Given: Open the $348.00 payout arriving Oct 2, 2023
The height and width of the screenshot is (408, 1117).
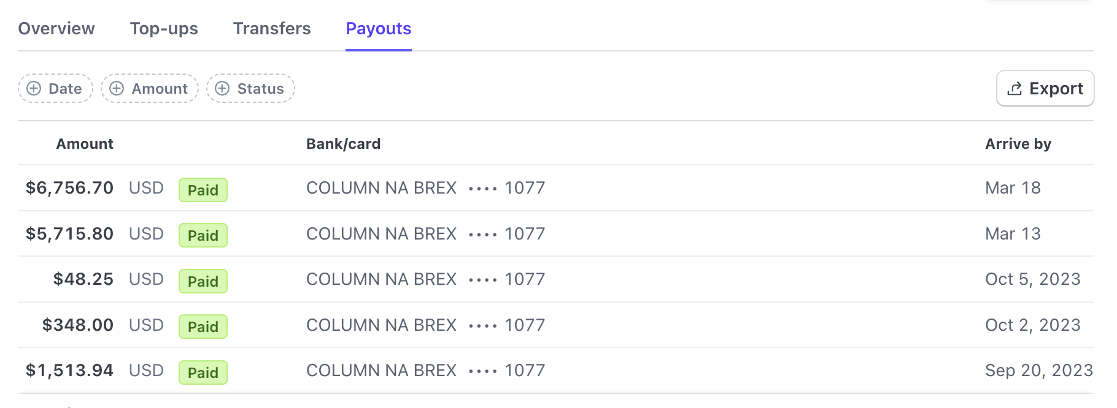Looking at the screenshot, I should point(552,325).
